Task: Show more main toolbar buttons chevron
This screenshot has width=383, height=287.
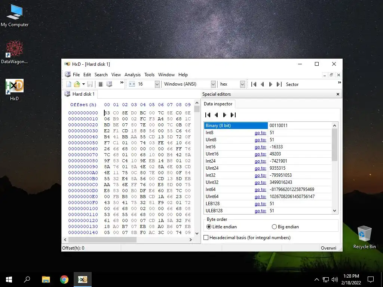Action: coord(122,83)
